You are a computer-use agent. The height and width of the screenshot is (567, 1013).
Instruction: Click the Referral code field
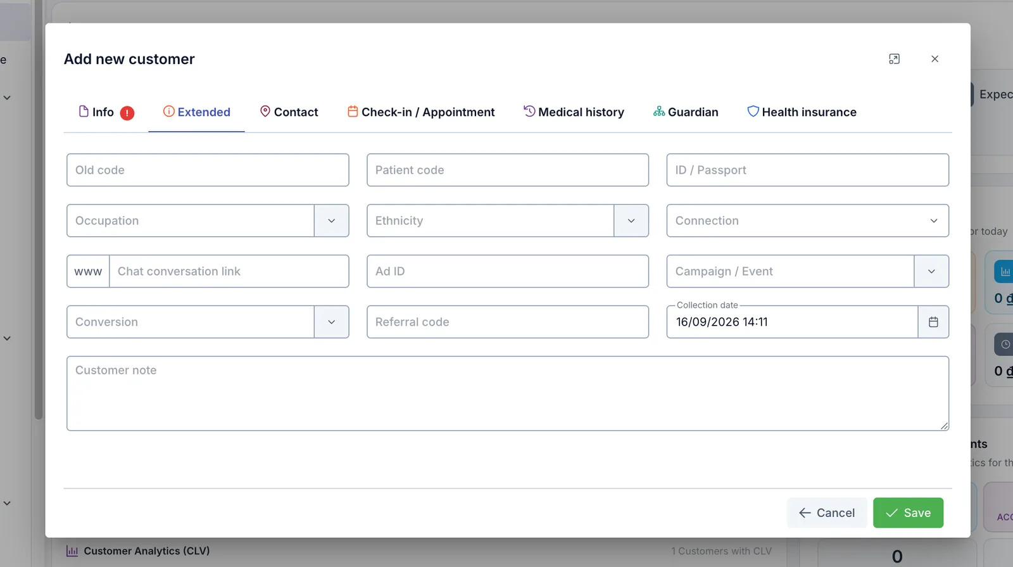[x=508, y=322]
